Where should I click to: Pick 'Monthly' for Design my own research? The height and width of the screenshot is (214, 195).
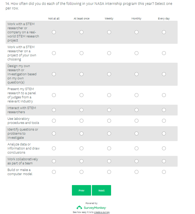click(136, 74)
